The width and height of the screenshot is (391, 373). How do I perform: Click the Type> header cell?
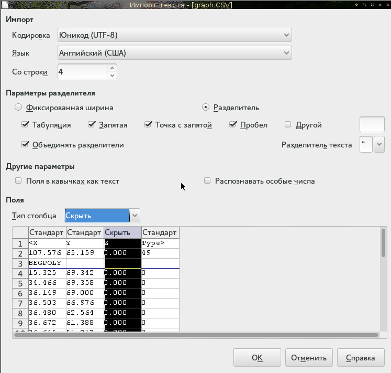coord(160,243)
